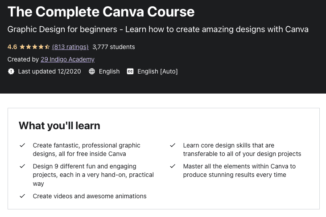Click checkmark beside Master all the elements
Image resolution: width=326 pixels, height=217 pixels.
(173, 166)
